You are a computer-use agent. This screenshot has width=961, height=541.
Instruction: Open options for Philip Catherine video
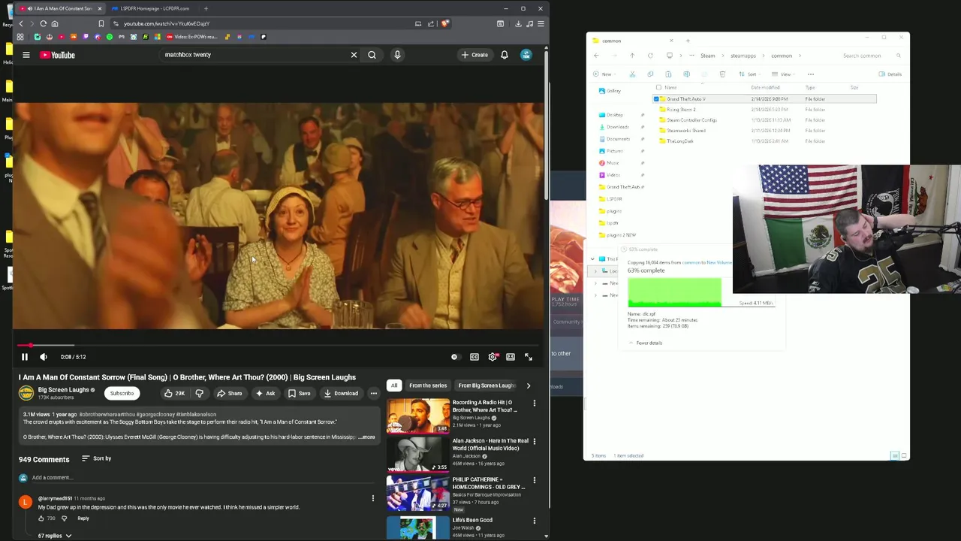[x=535, y=480]
